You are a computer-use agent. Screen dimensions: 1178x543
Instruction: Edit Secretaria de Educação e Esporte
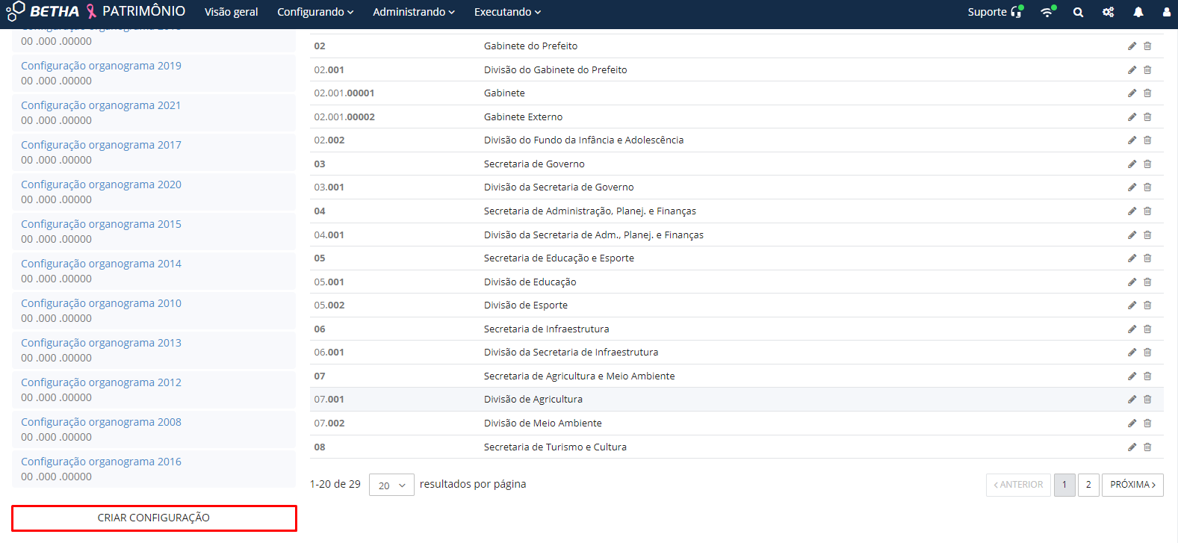(x=1132, y=258)
